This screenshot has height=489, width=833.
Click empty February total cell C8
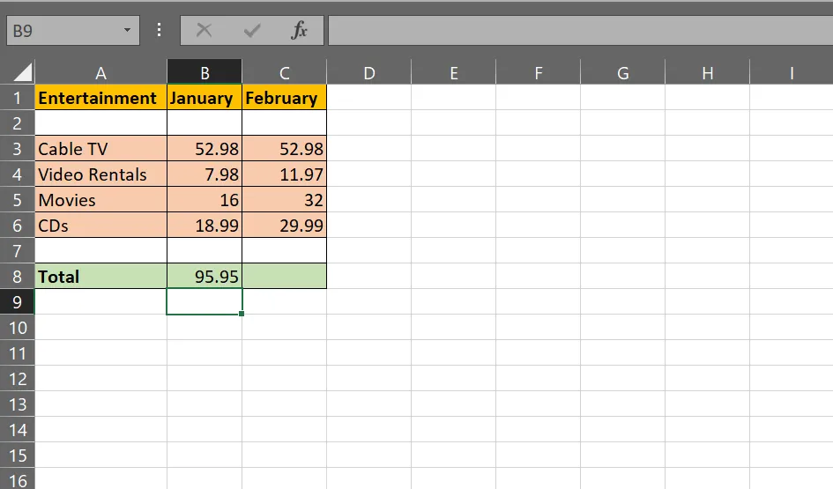(x=284, y=276)
